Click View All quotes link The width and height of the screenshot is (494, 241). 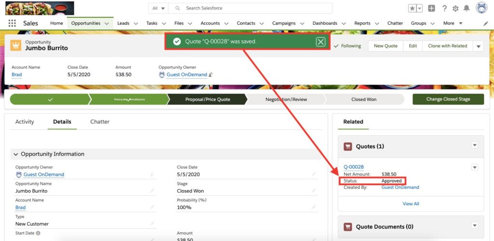click(411, 204)
